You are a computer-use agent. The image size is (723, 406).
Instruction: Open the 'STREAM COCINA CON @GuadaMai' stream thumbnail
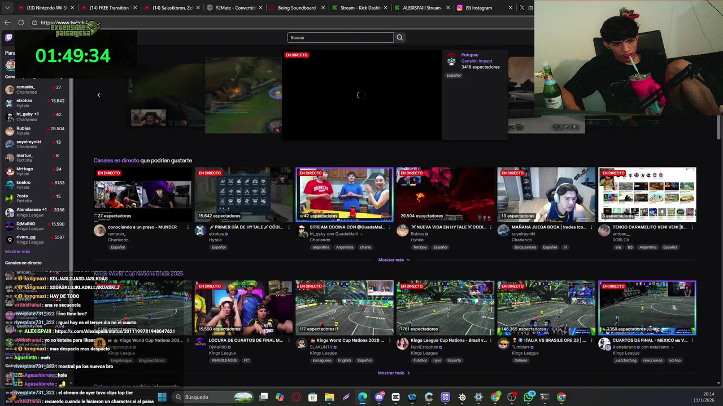(345, 195)
